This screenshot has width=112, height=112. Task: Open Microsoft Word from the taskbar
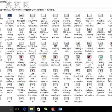coord(60,109)
